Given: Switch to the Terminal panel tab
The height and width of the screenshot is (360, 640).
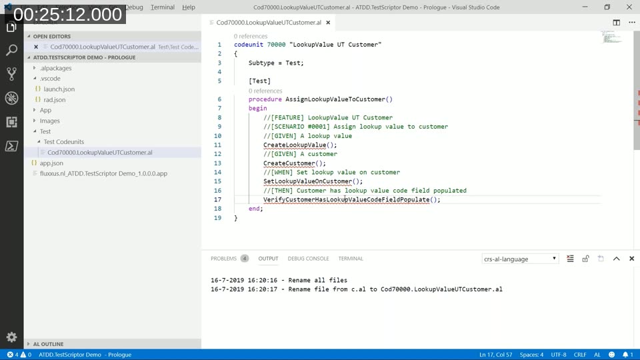Looking at the screenshot, I should point(351,259).
